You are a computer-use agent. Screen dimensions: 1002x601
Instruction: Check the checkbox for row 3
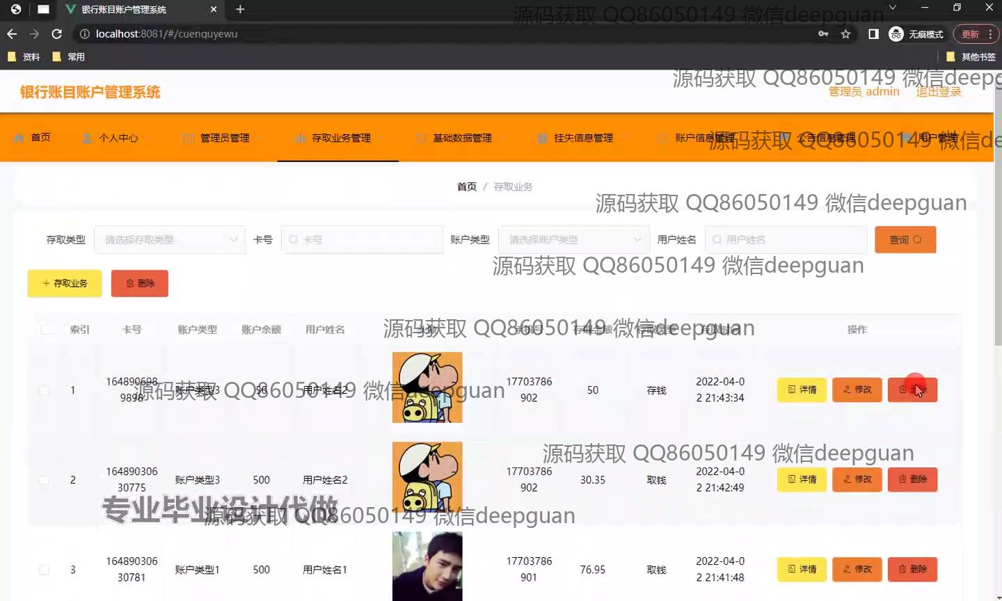44,570
